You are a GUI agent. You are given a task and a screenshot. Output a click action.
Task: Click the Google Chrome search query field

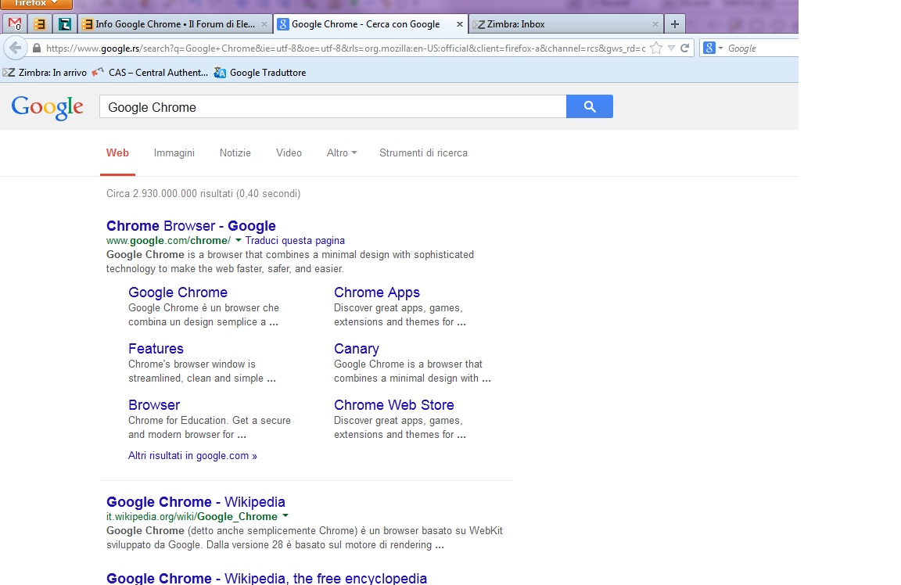pyautogui.click(x=332, y=107)
